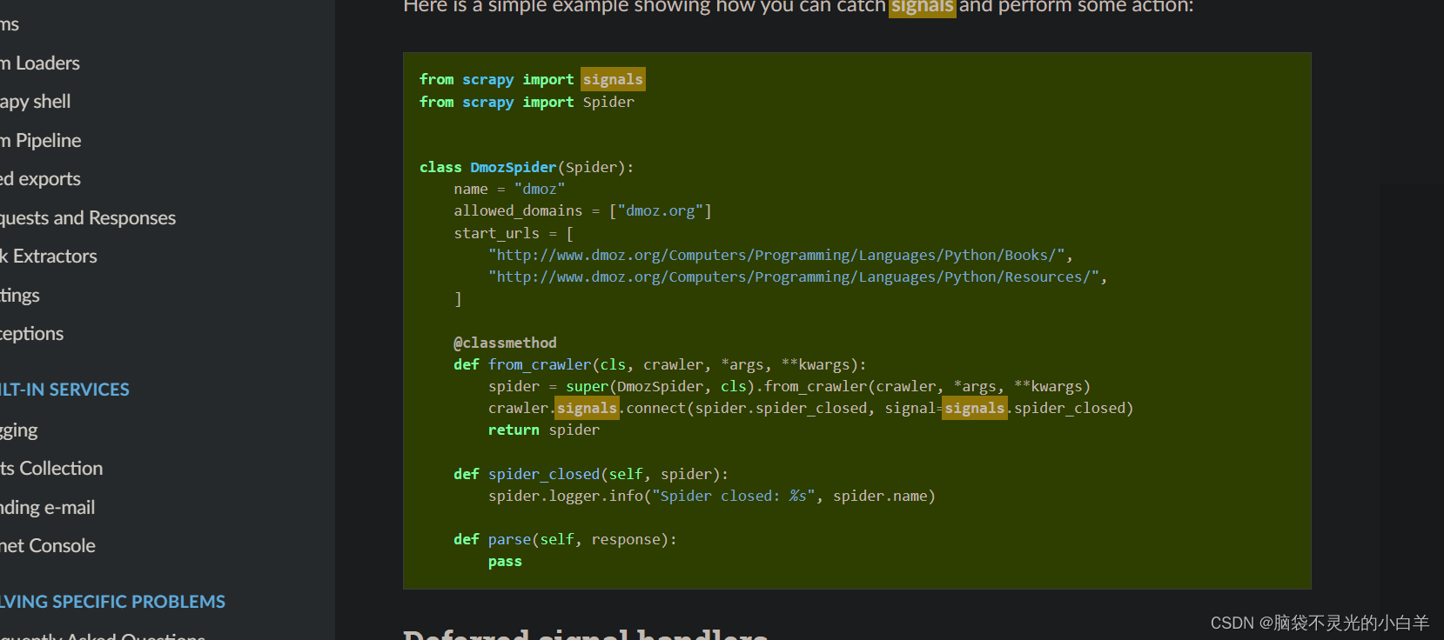1444x640 pixels.
Task: Click the super keyword in the code
Action: (x=588, y=386)
